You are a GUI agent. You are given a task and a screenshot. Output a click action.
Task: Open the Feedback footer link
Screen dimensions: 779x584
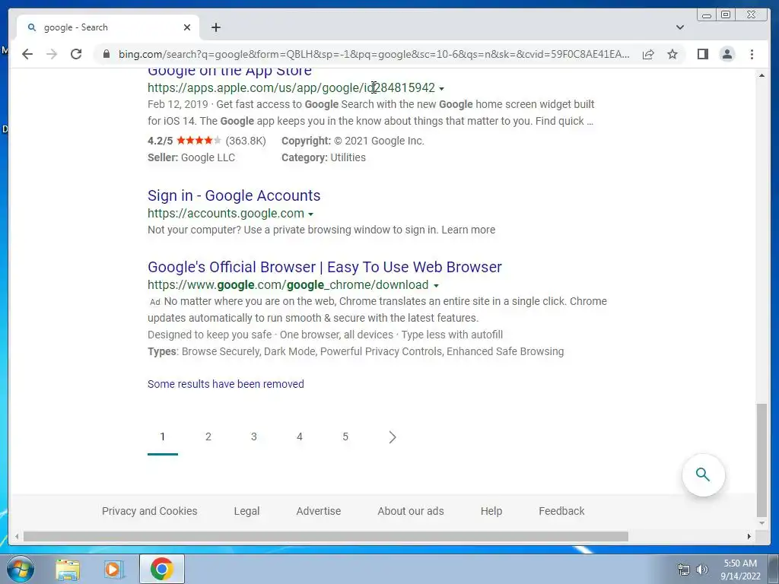[x=561, y=511]
